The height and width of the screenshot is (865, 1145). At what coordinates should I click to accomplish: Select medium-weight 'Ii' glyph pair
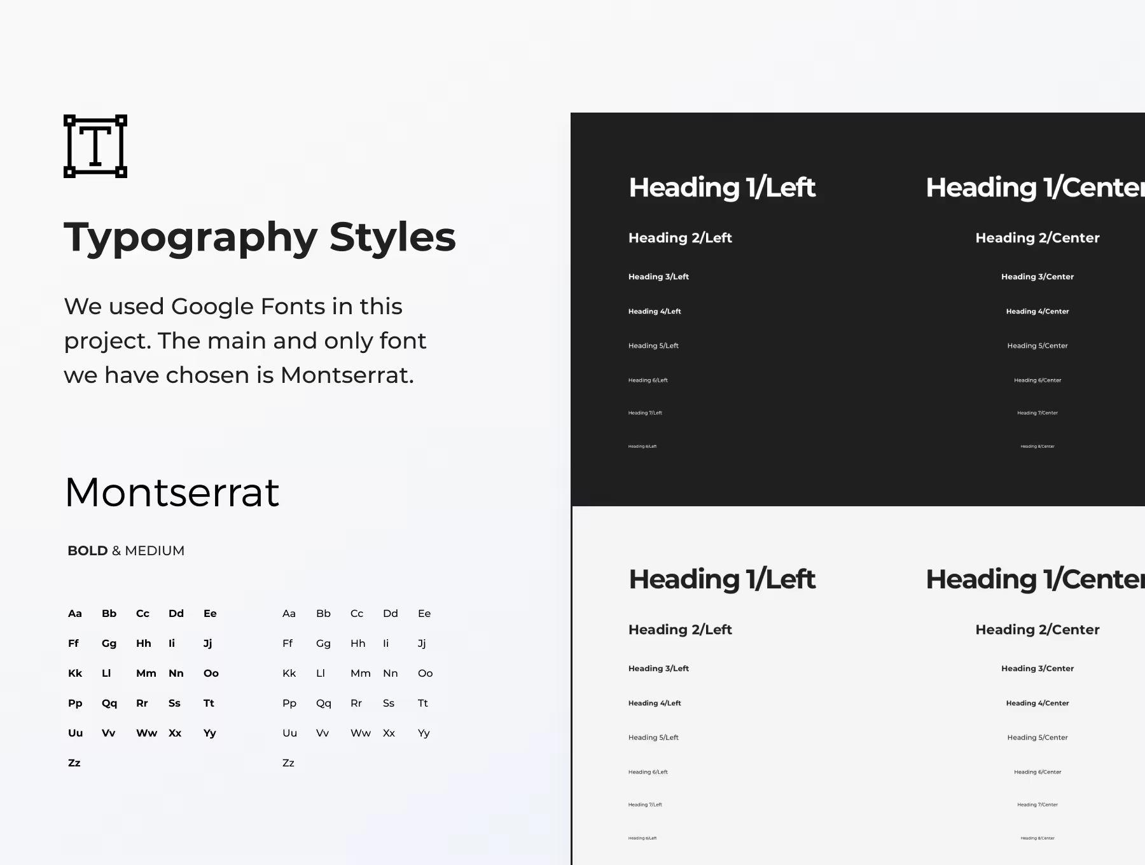click(x=385, y=644)
